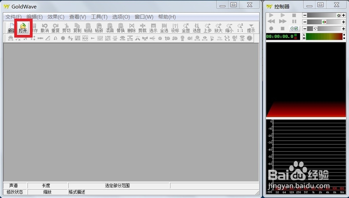Click the left-arrow Reverse effect icon
The width and height of the screenshot is (349, 198).
(92, 38)
